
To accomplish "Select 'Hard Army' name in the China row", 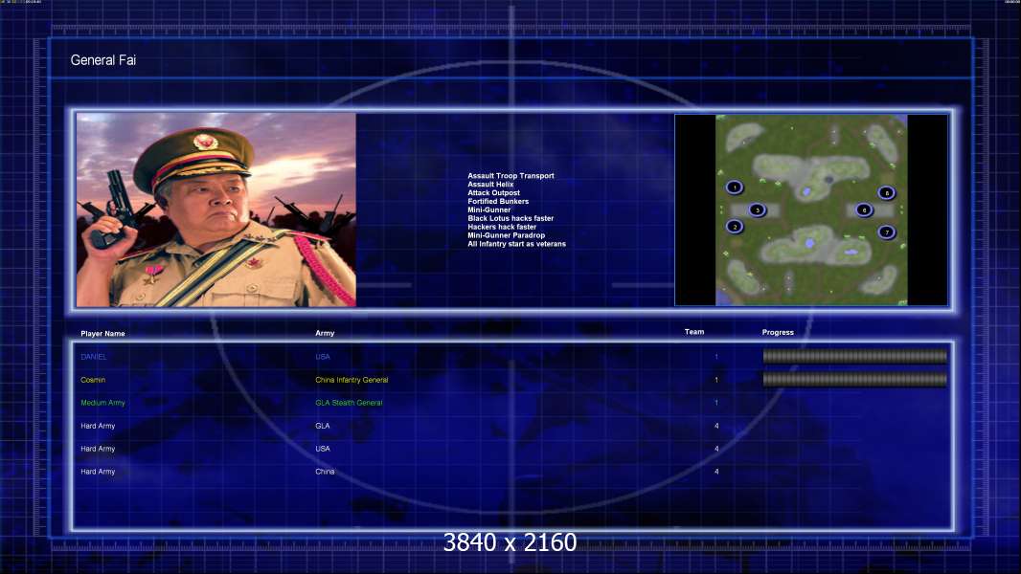I will pyautogui.click(x=98, y=472).
